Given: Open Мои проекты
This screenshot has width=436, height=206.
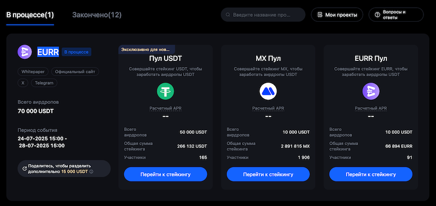Looking at the screenshot, I should tap(337, 15).
